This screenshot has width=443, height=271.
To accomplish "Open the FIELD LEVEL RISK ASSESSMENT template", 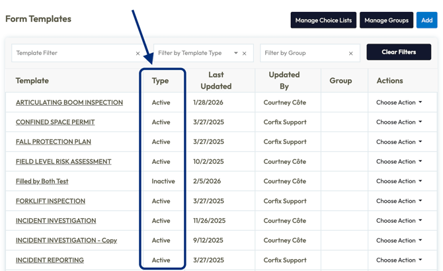I will coord(63,161).
